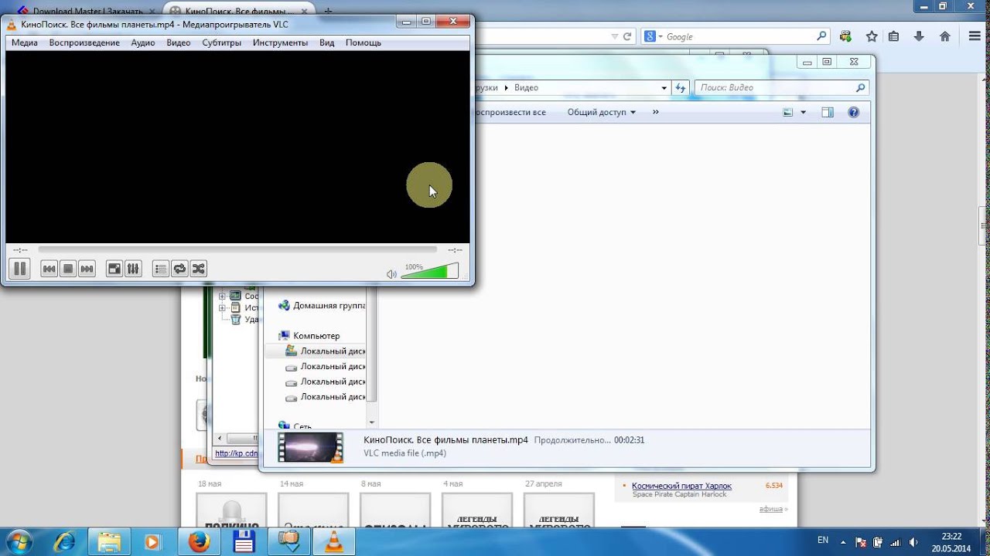Click the КиноПоиск video file thumbnail
990x556 pixels.
pos(310,447)
